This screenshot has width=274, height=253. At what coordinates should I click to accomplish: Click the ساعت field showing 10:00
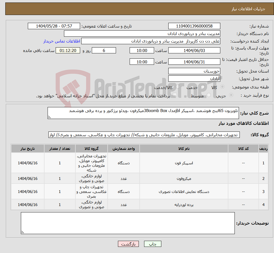(x=142, y=50)
